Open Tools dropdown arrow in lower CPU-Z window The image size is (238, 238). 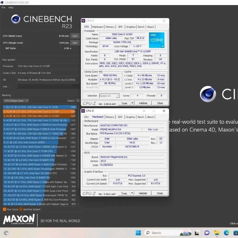(x=132, y=193)
